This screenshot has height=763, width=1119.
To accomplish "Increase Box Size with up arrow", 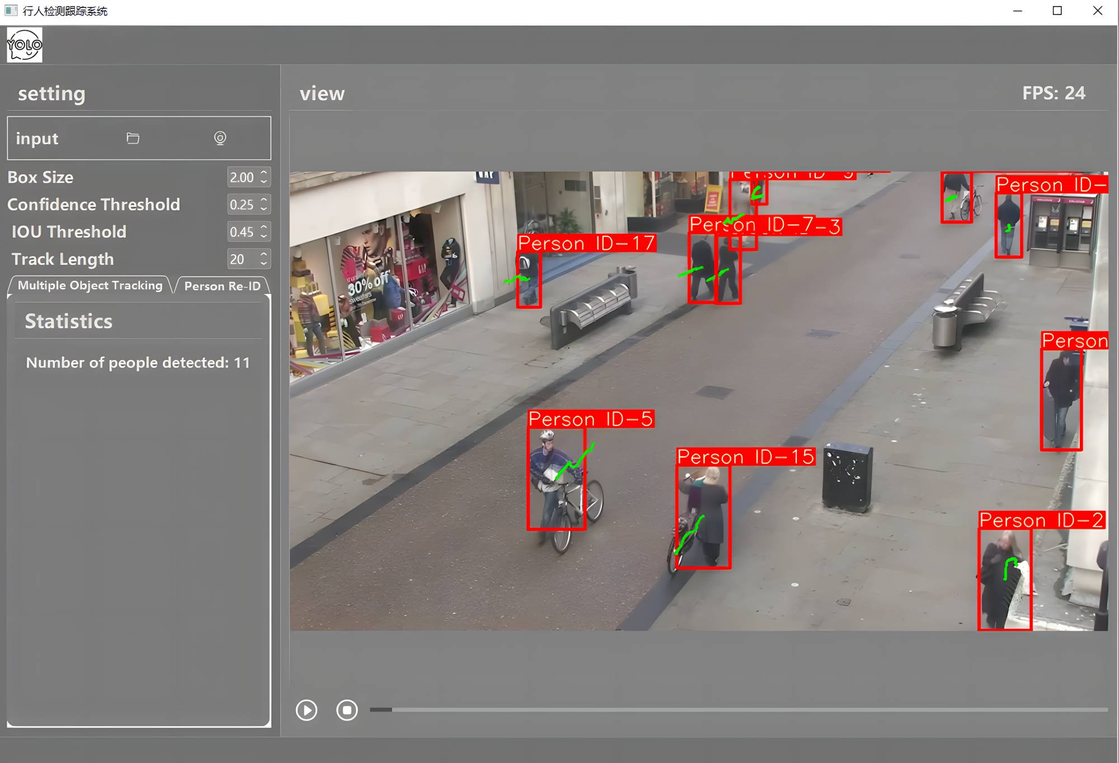I will (264, 173).
